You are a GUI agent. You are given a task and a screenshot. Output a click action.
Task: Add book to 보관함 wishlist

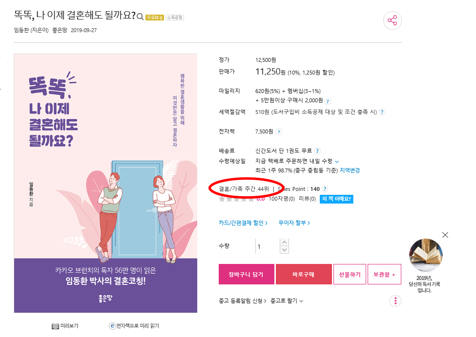click(x=384, y=274)
